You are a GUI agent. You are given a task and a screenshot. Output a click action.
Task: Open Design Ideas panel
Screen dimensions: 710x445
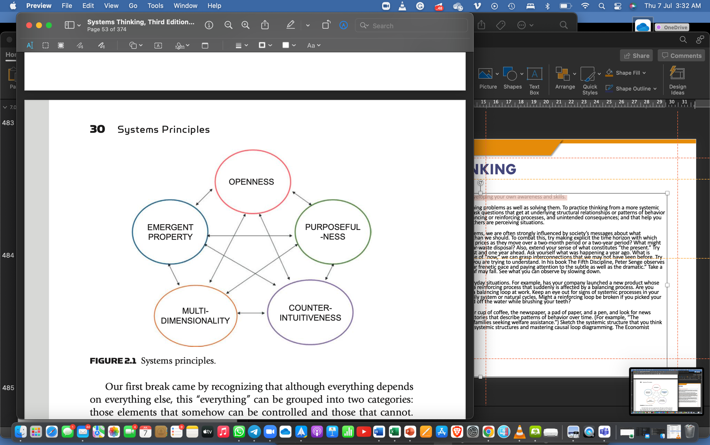click(677, 81)
